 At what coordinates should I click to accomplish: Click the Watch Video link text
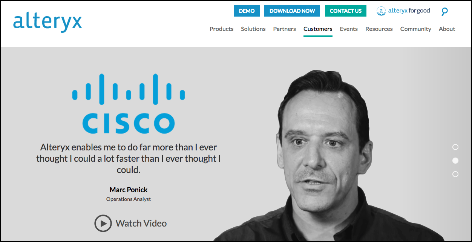[141, 223]
